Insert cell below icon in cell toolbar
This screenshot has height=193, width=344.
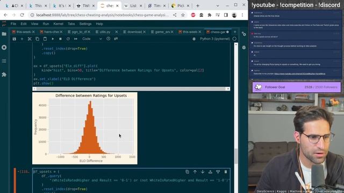pos(218,172)
